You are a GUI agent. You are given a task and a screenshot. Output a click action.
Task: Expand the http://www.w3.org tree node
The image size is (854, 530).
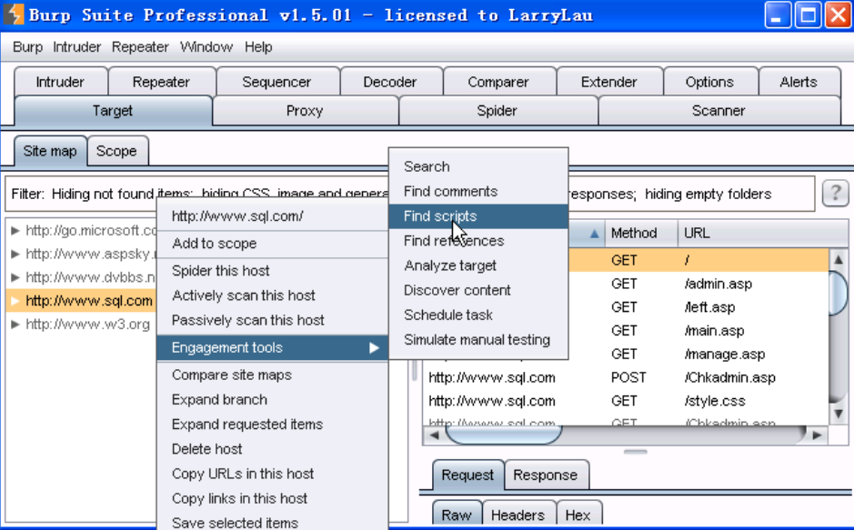(15, 325)
